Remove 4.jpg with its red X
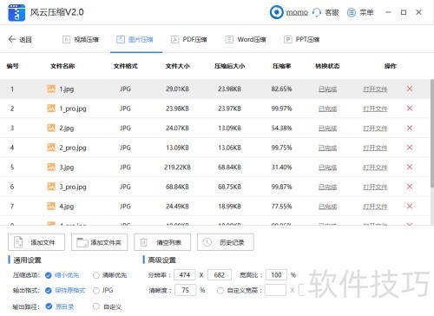 (410, 206)
